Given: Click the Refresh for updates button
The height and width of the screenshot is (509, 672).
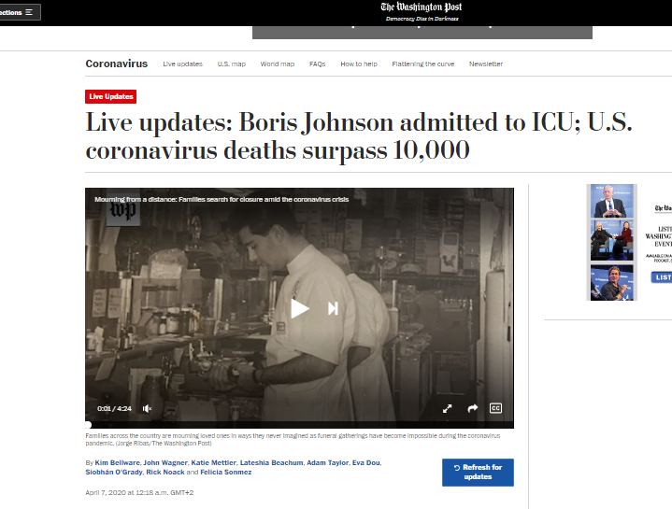Looking at the screenshot, I should [x=478, y=473].
